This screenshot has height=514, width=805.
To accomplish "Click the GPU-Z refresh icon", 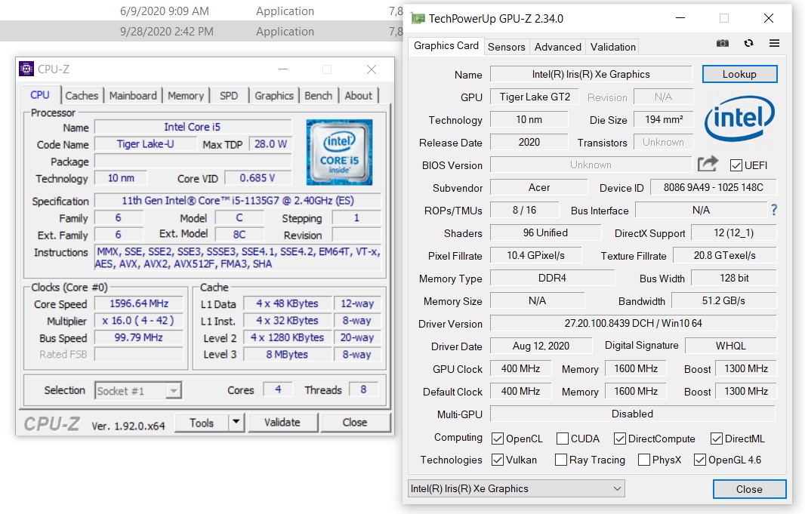I will point(748,44).
